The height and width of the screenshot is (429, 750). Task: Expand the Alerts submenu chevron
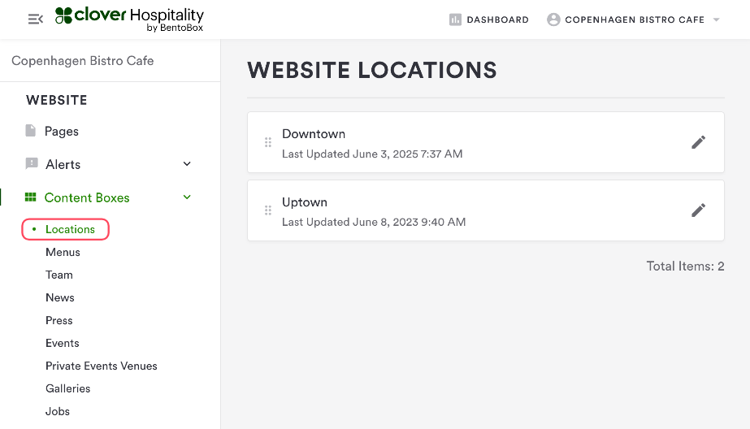(x=187, y=164)
